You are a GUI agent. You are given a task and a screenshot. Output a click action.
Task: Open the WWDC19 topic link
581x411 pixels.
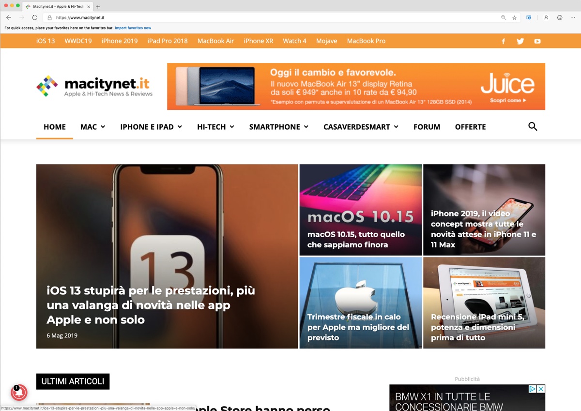[78, 41]
